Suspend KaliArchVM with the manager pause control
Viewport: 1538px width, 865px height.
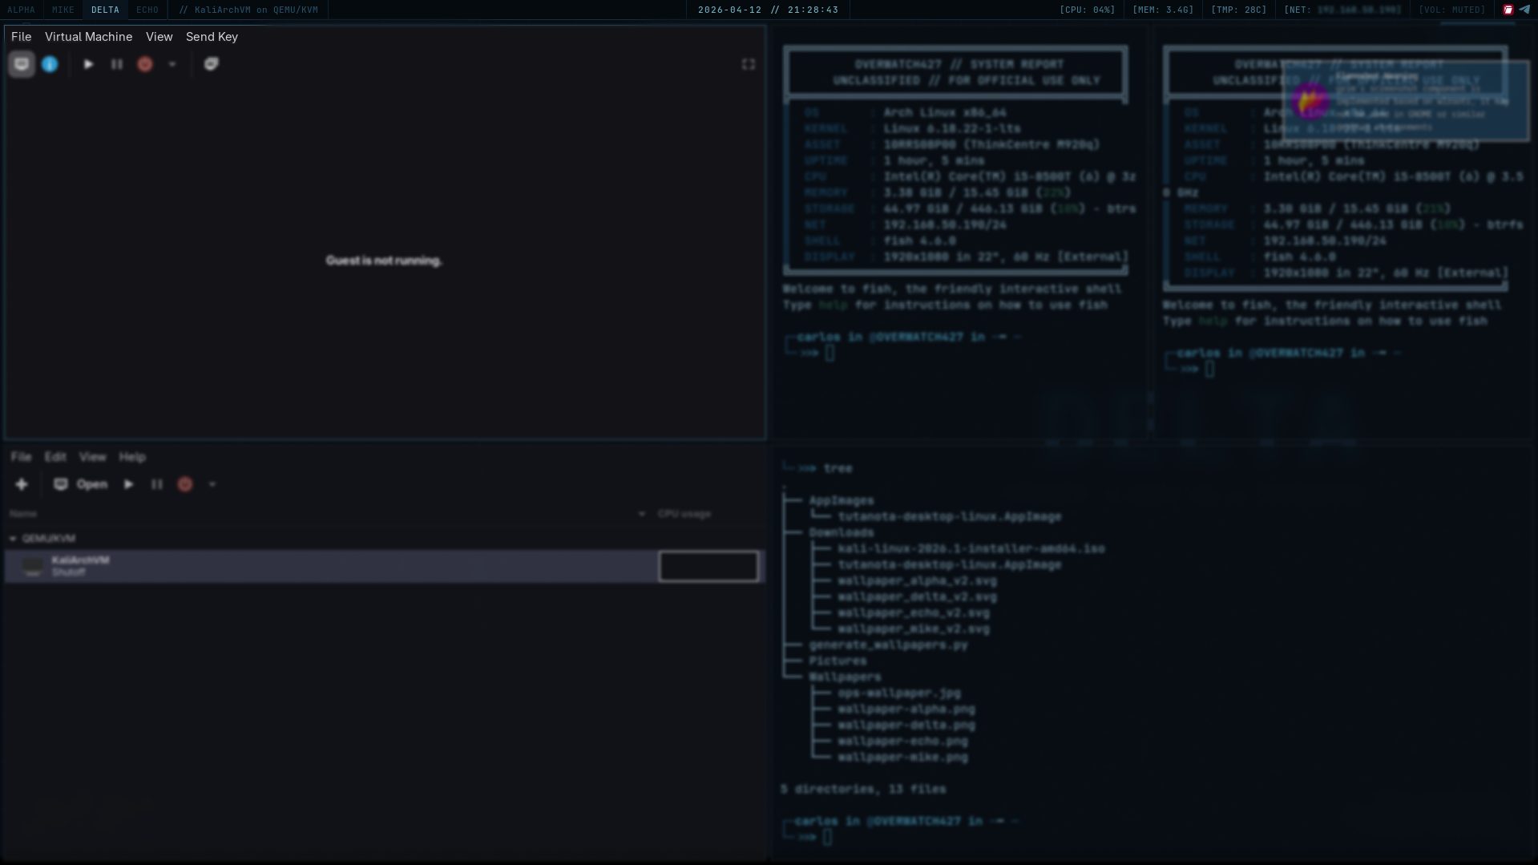coord(157,484)
